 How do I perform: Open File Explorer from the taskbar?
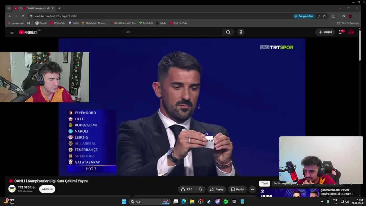192,202
